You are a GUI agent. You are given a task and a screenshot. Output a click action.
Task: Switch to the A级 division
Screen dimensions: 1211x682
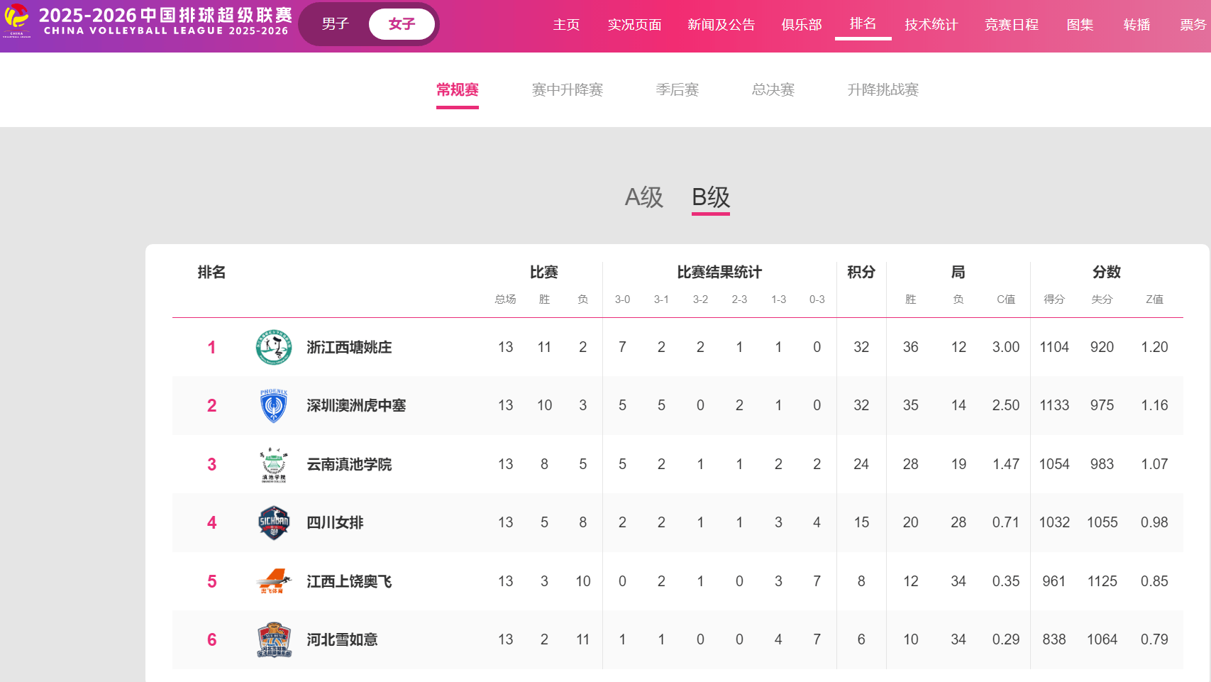tap(643, 197)
